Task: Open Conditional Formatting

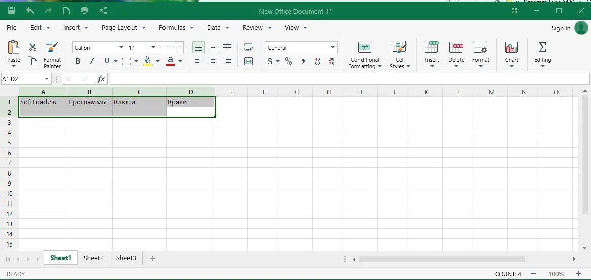Action: [x=365, y=55]
